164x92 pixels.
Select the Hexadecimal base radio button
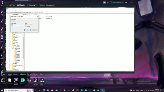pyautogui.click(x=26, y=25)
